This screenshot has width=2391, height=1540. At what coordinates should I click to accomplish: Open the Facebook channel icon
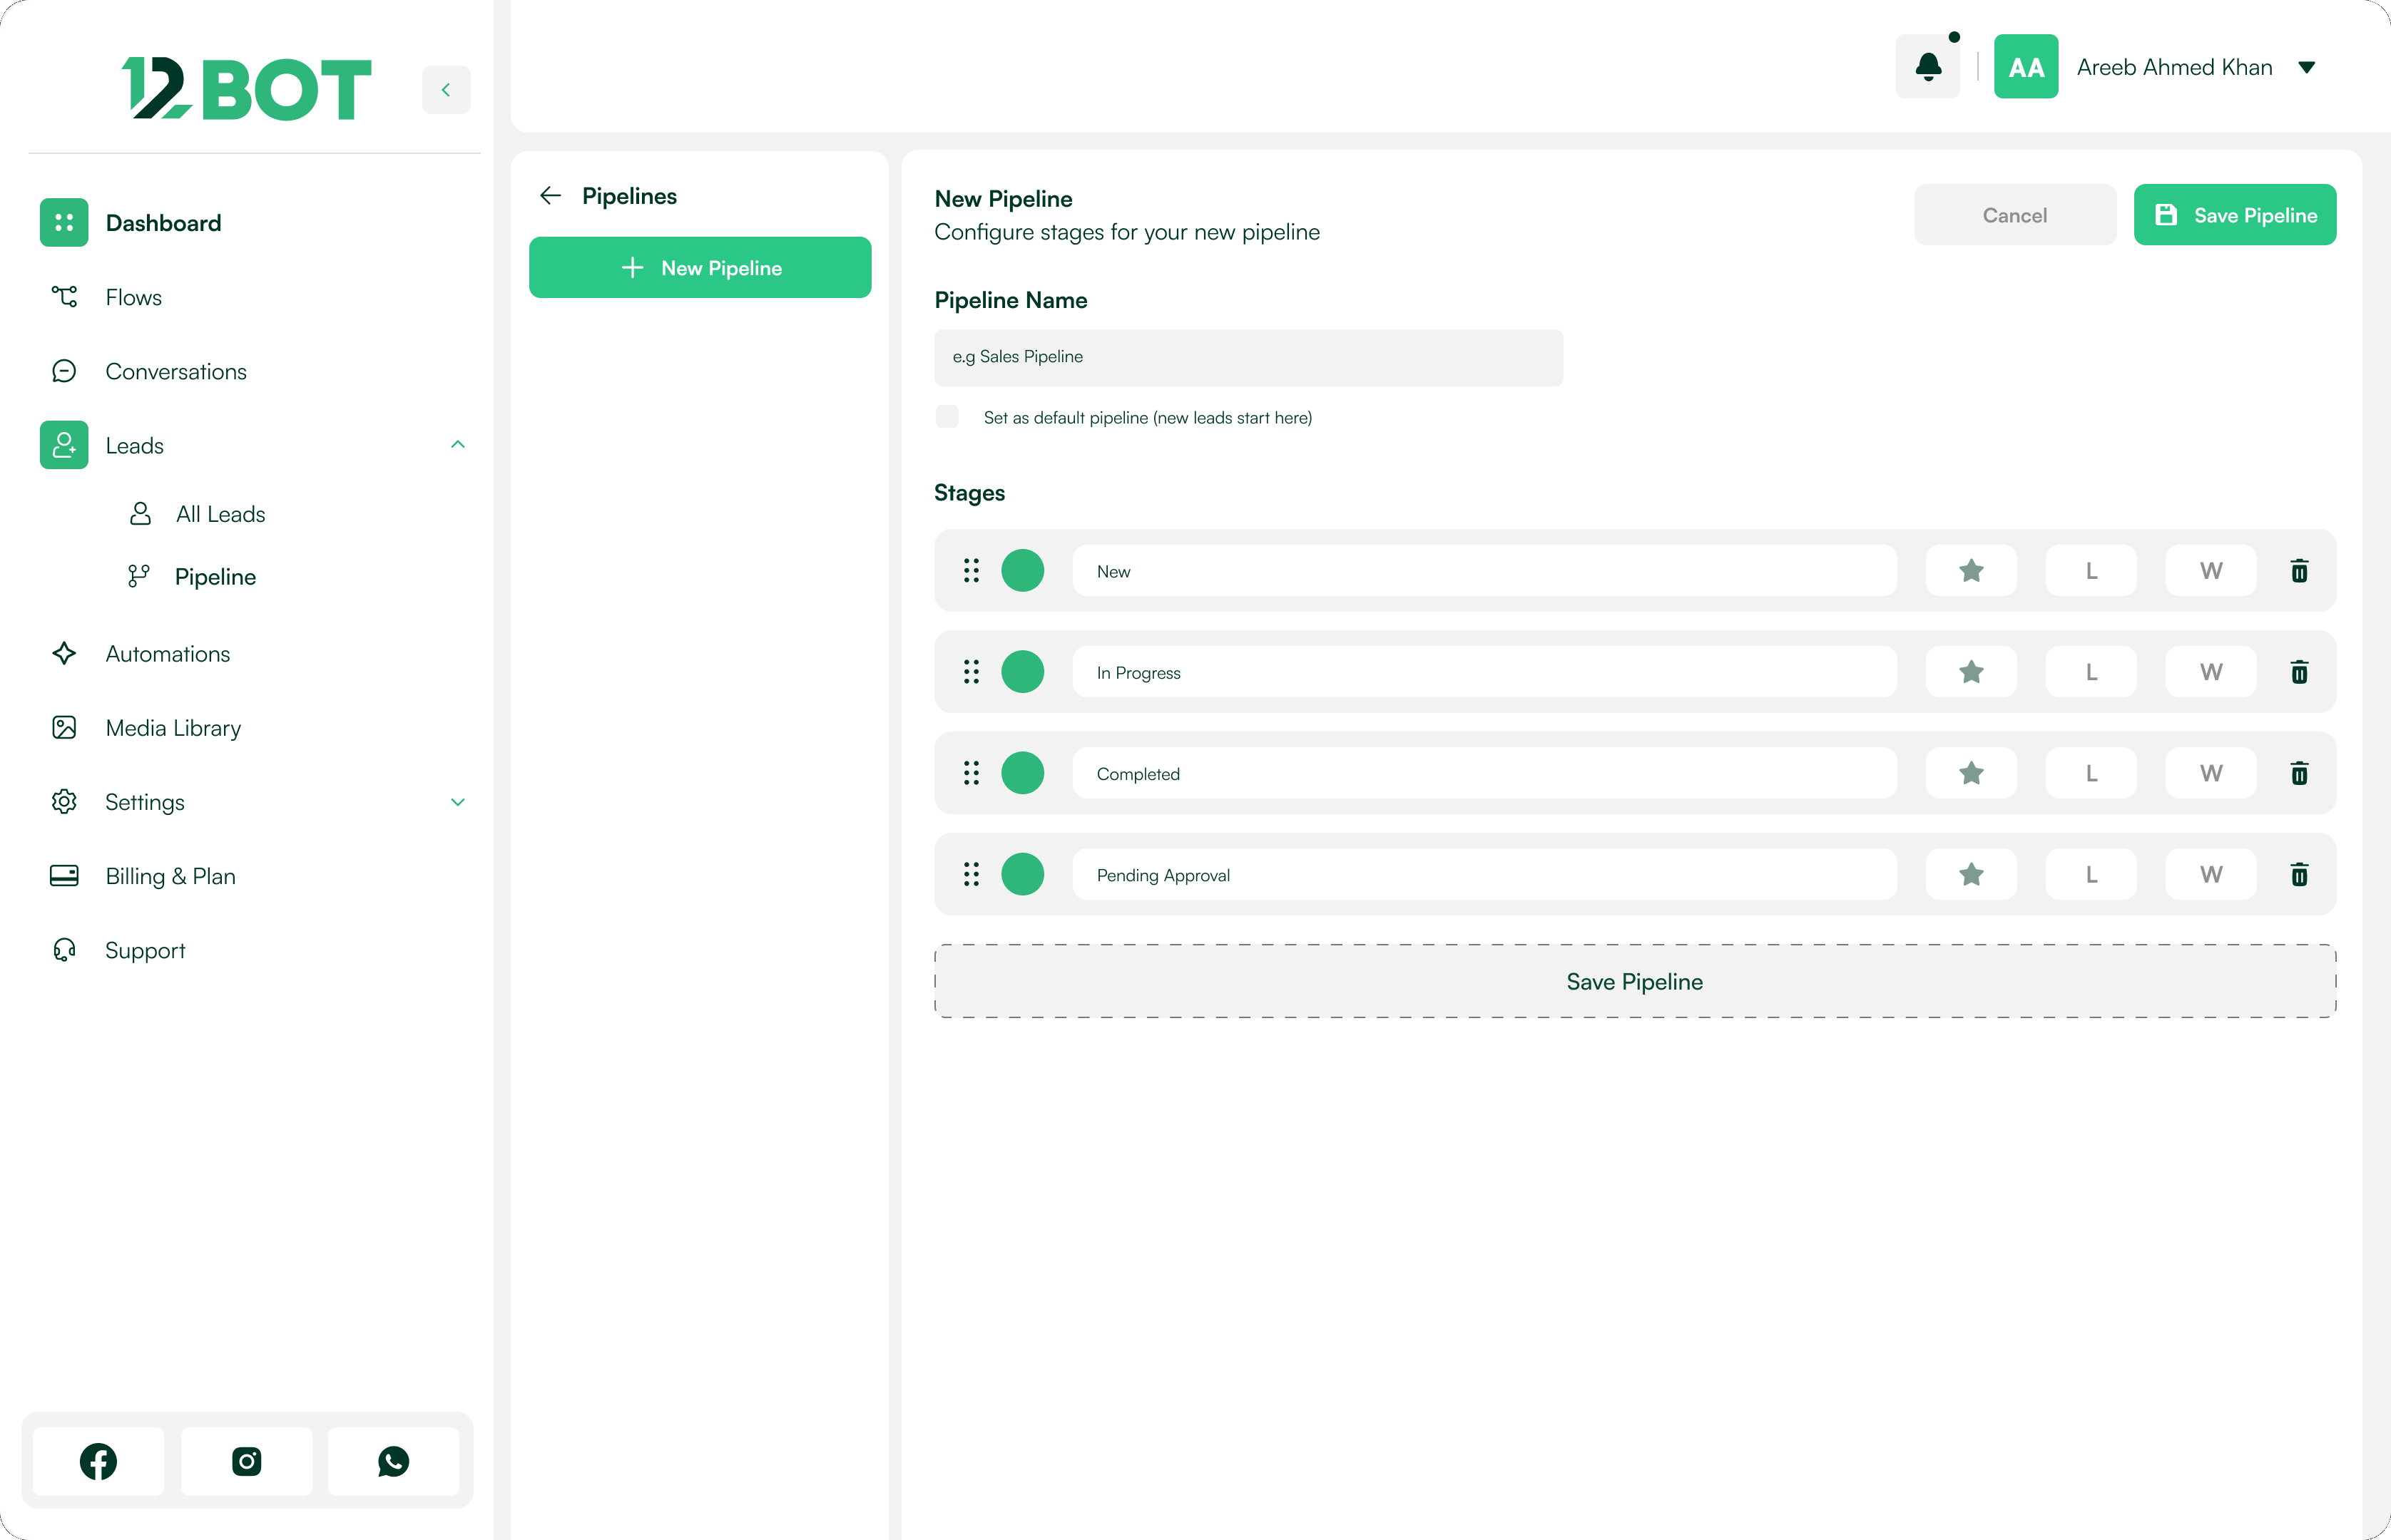(x=98, y=1461)
